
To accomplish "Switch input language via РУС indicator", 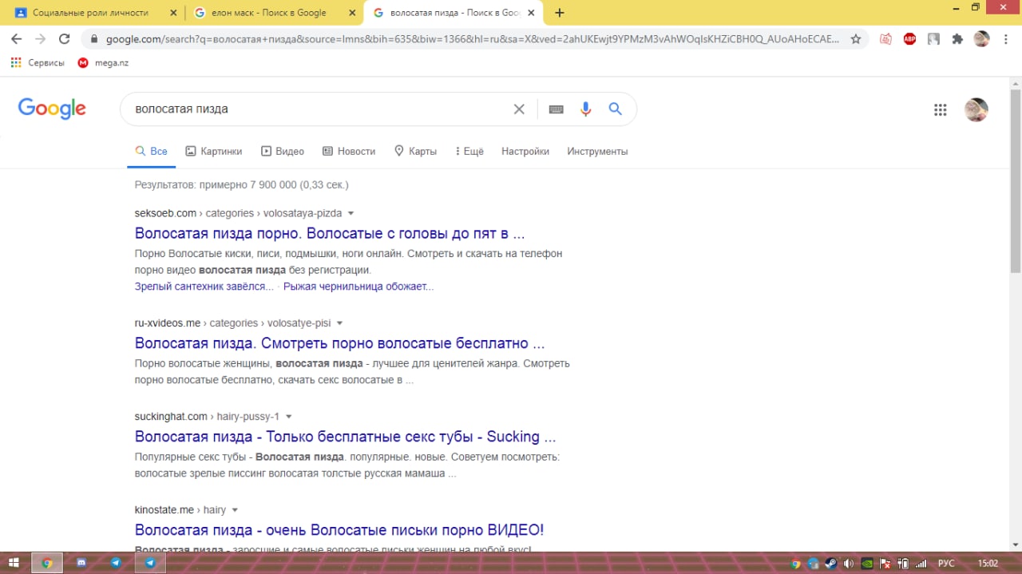I will (x=946, y=564).
